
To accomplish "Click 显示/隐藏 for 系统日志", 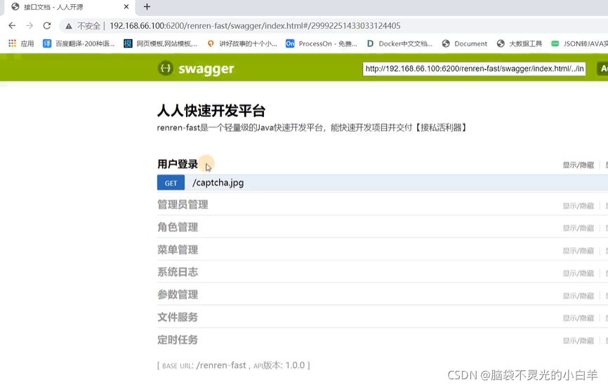I will coord(578,273).
